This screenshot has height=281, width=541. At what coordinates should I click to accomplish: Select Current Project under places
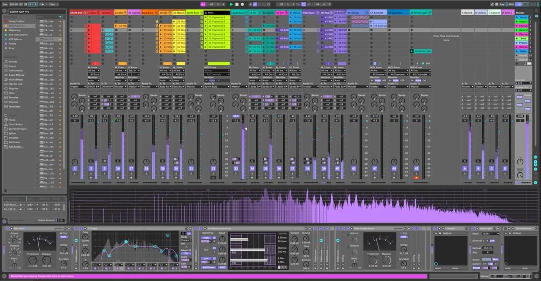point(18,129)
